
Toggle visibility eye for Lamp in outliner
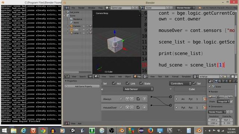[84, 33]
